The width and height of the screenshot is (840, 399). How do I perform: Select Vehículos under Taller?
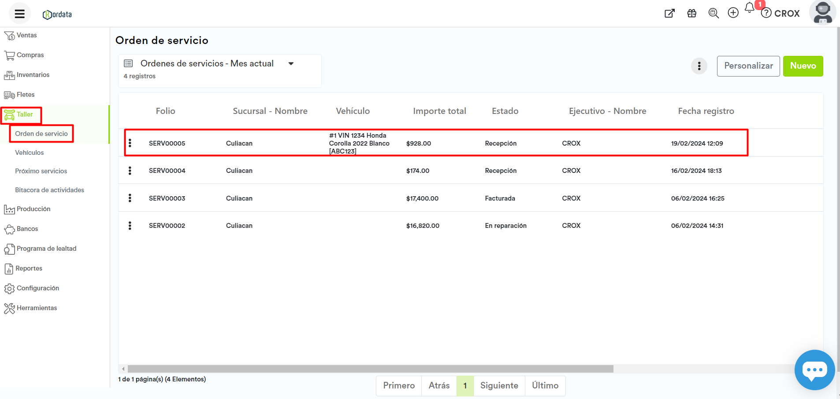coord(30,153)
